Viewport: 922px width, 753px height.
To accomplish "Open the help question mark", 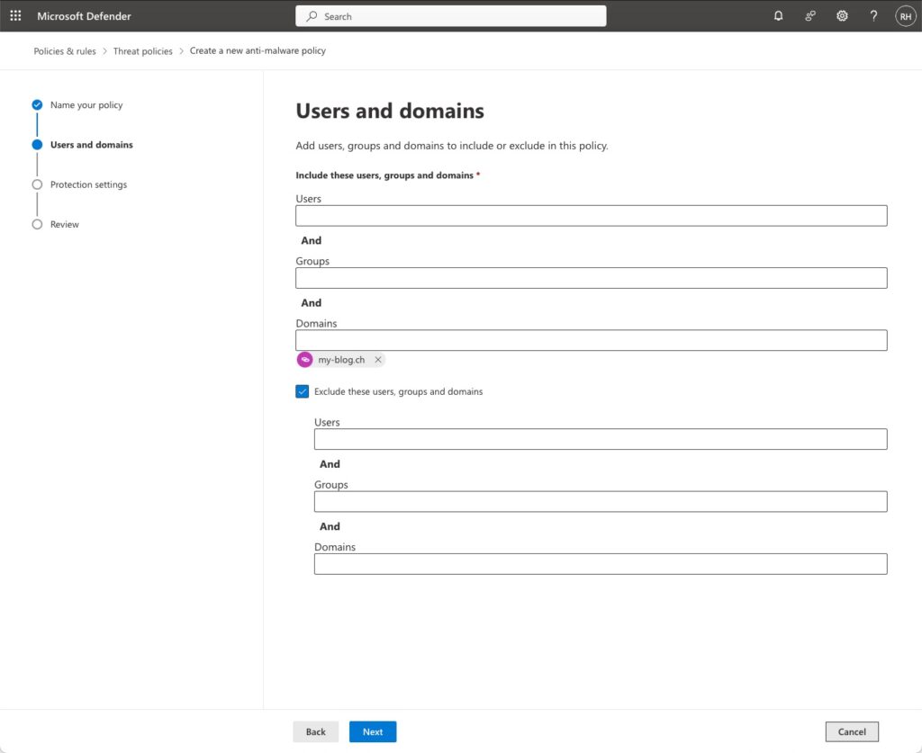I will (x=873, y=16).
